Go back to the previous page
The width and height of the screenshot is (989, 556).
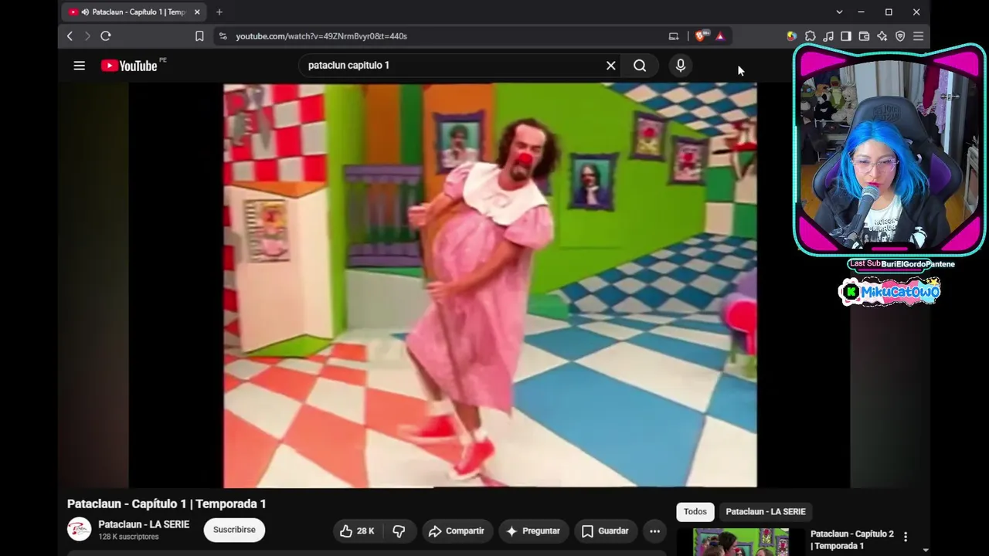(70, 36)
